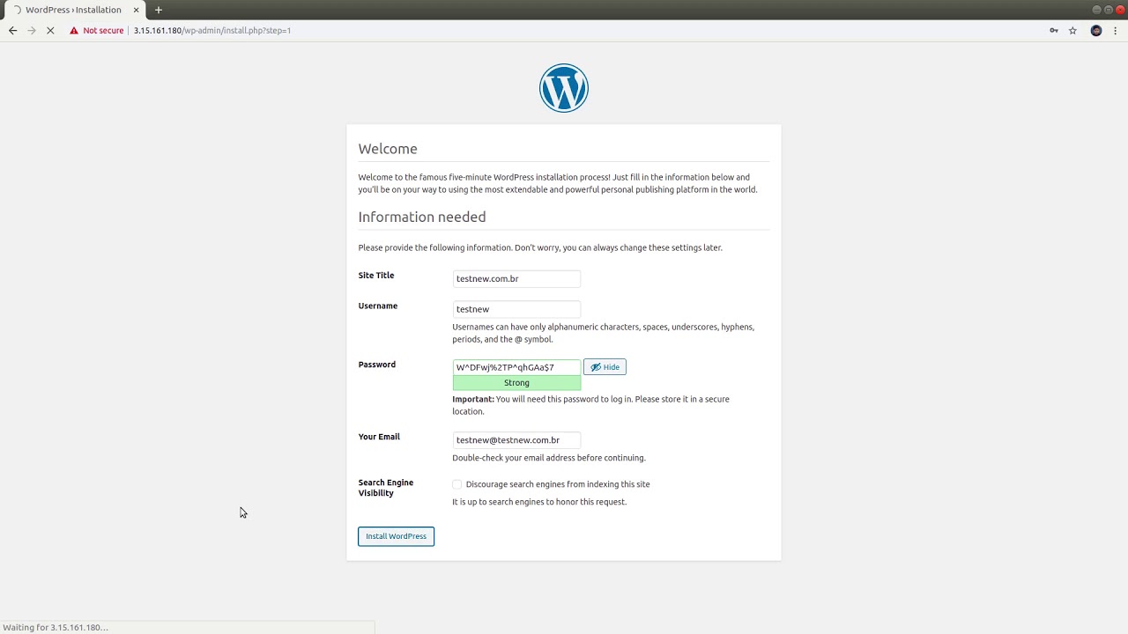The image size is (1128, 634).
Task: Click the 'Not secure' text in address bar
Action: 103,31
